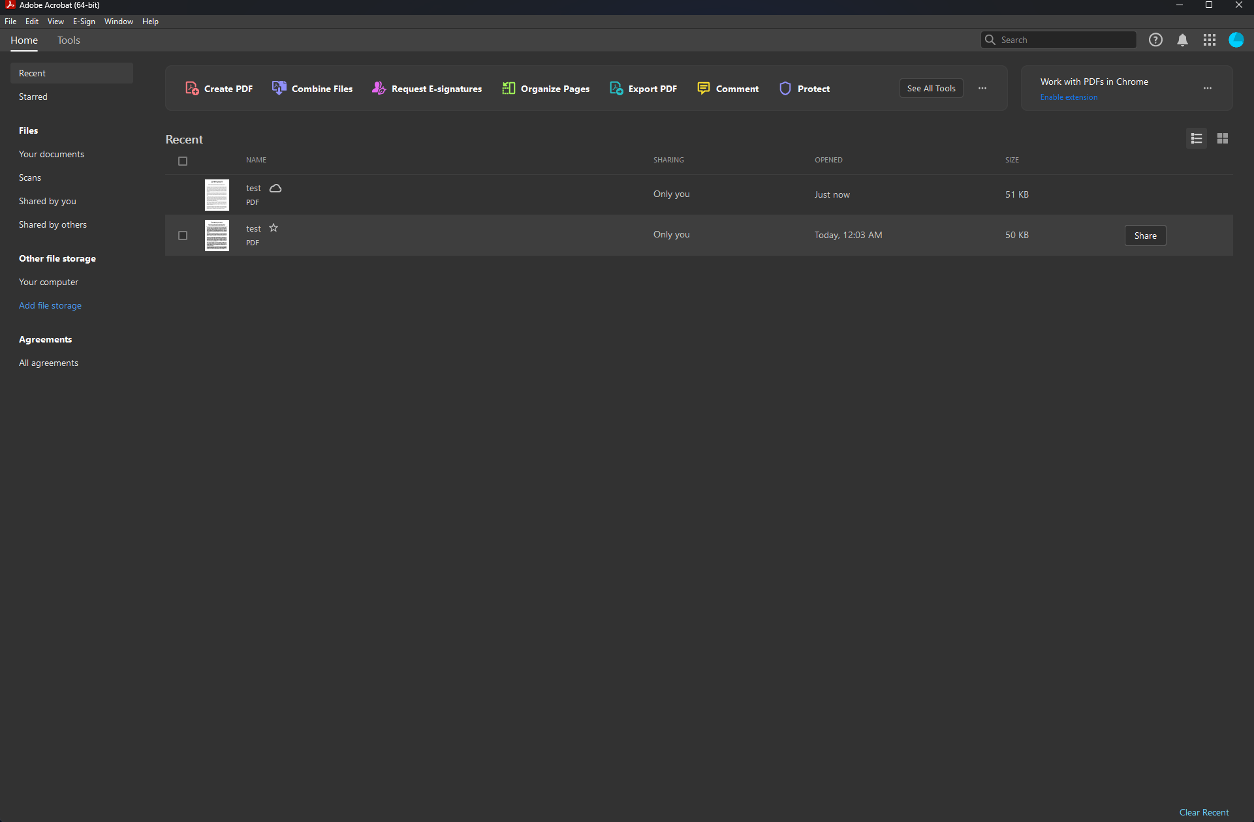The height and width of the screenshot is (822, 1254).
Task: Open the E-Sign menu
Action: point(84,22)
